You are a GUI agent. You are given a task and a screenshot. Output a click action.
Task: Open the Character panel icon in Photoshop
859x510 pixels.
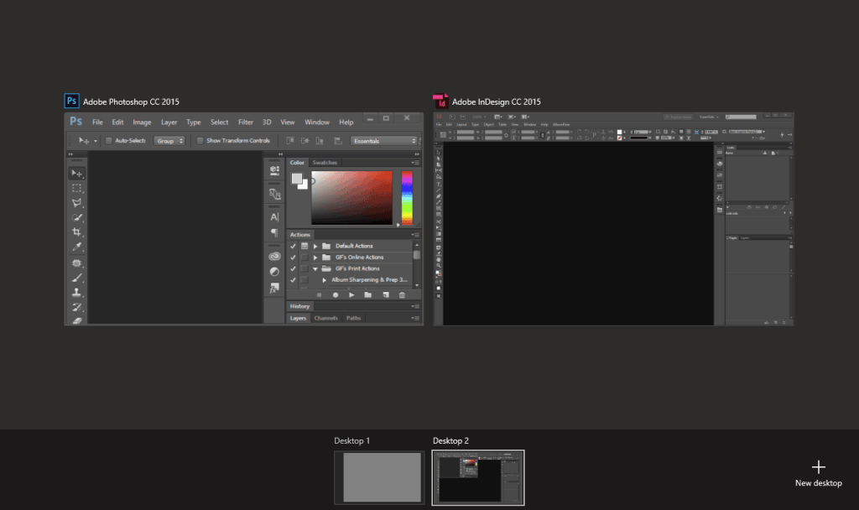tap(274, 217)
